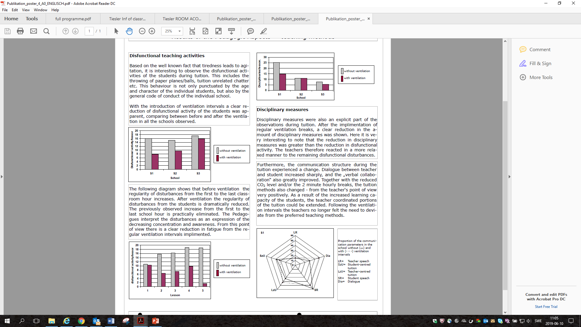
Task: Open Task View on the taskbar
Action: pyautogui.click(x=36, y=321)
